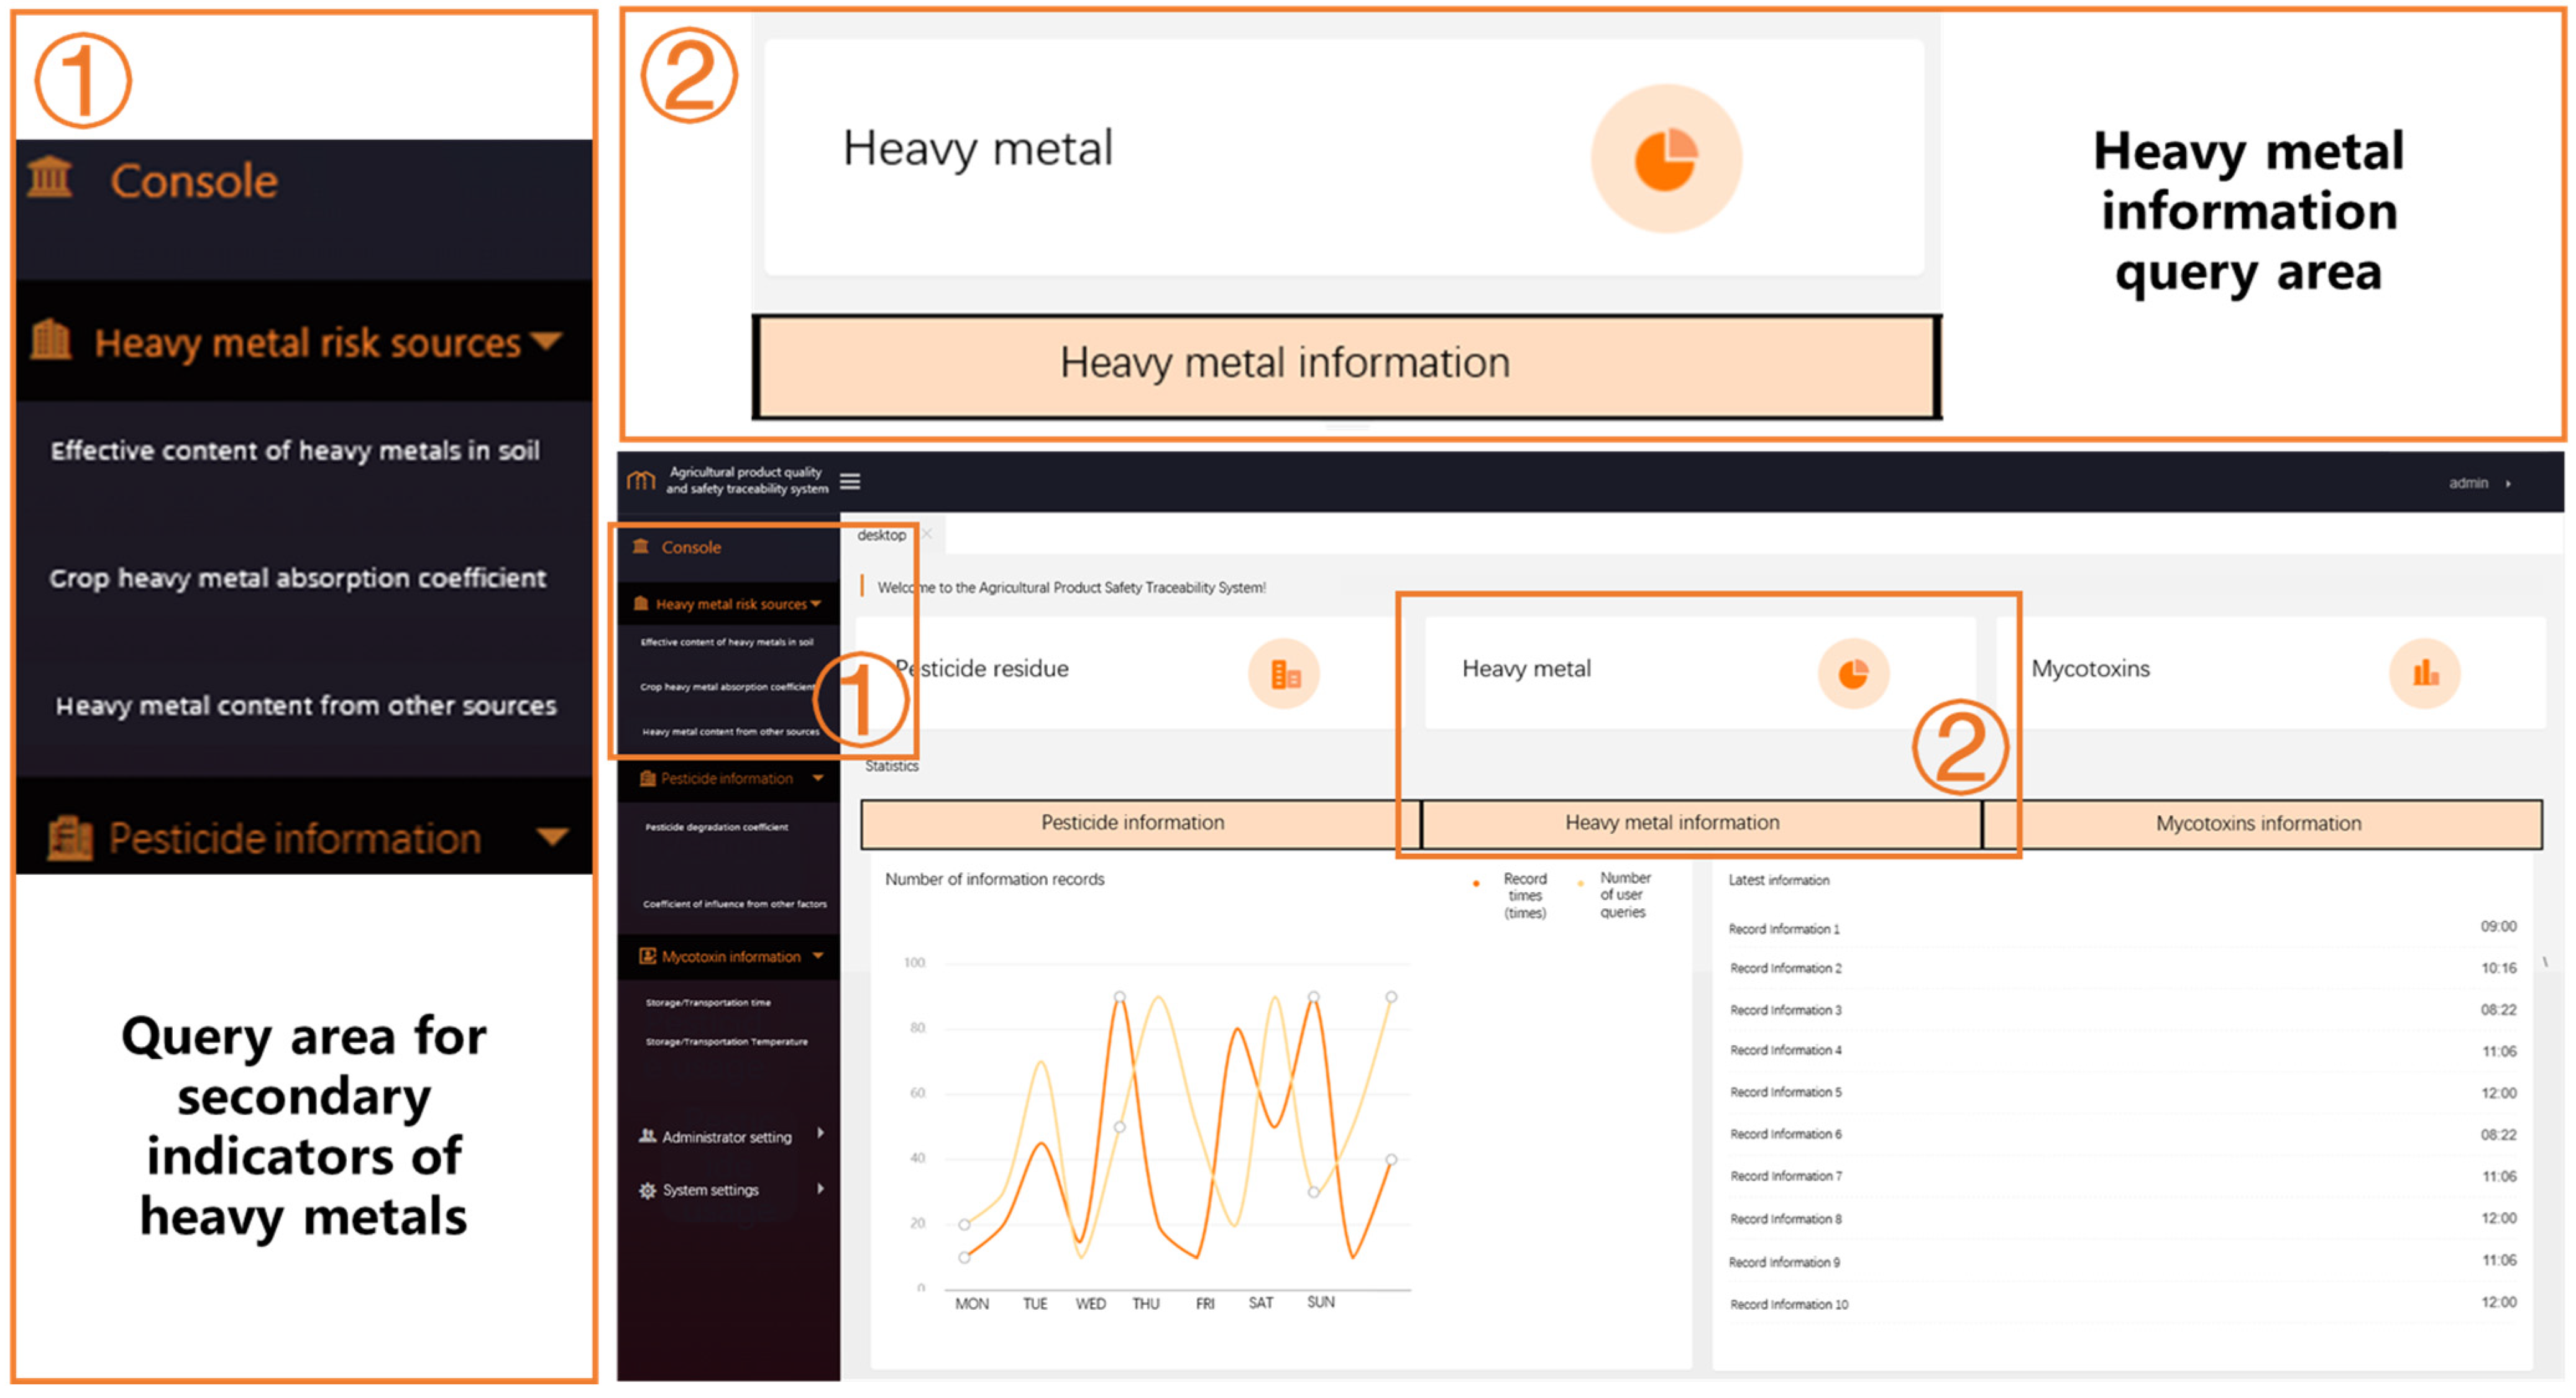Open Console in the small sidebar
This screenshot has width=2576, height=1398.
(x=690, y=547)
